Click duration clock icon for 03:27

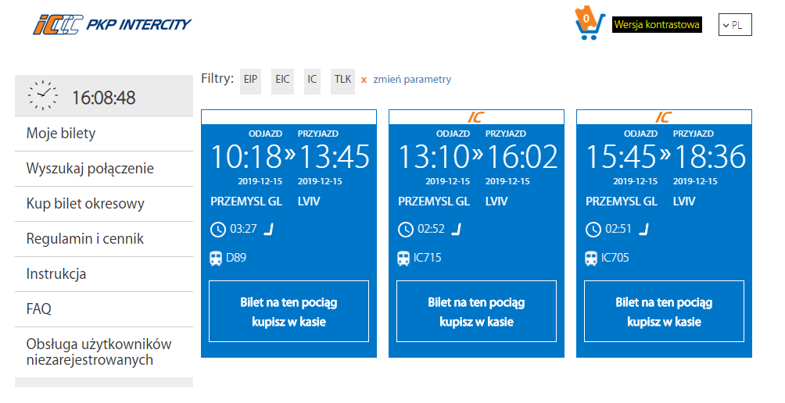click(x=218, y=229)
